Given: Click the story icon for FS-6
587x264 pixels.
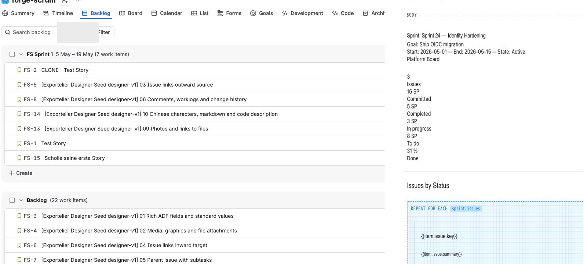Looking at the screenshot, I should (x=19, y=245).
